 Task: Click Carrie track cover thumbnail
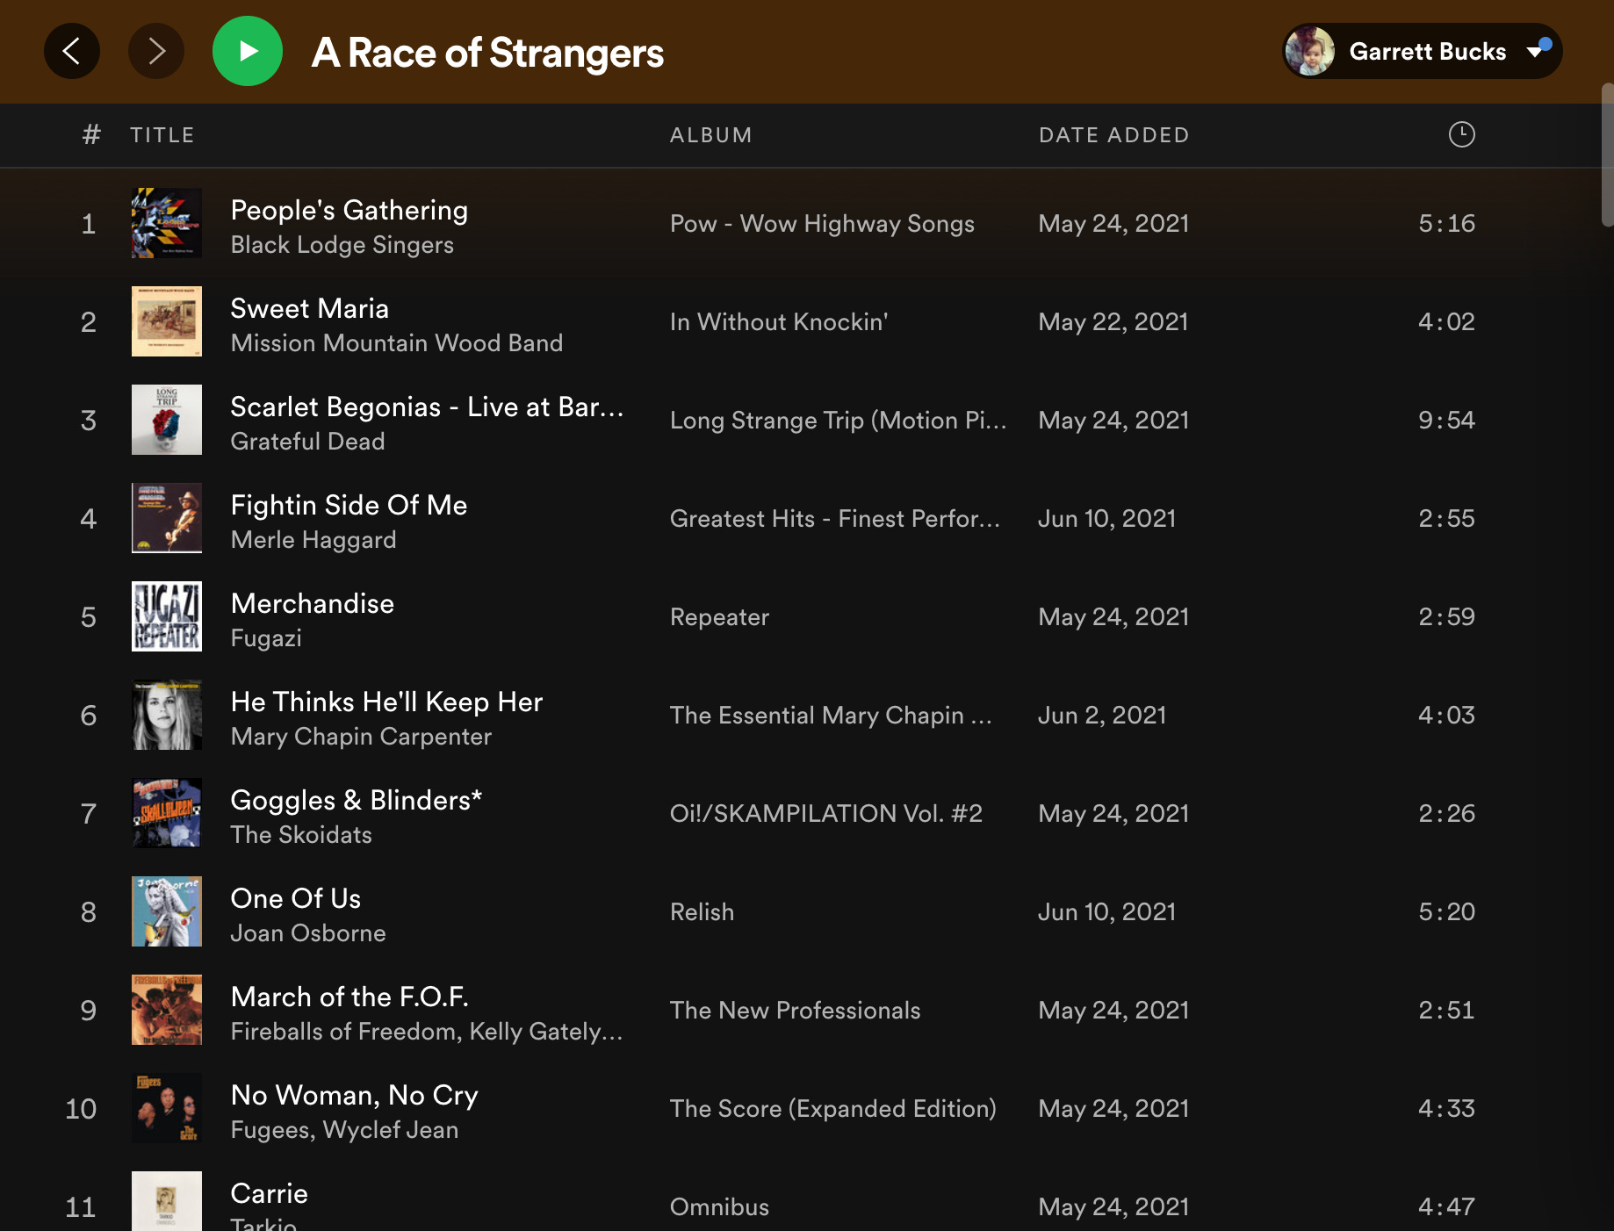click(x=167, y=1201)
